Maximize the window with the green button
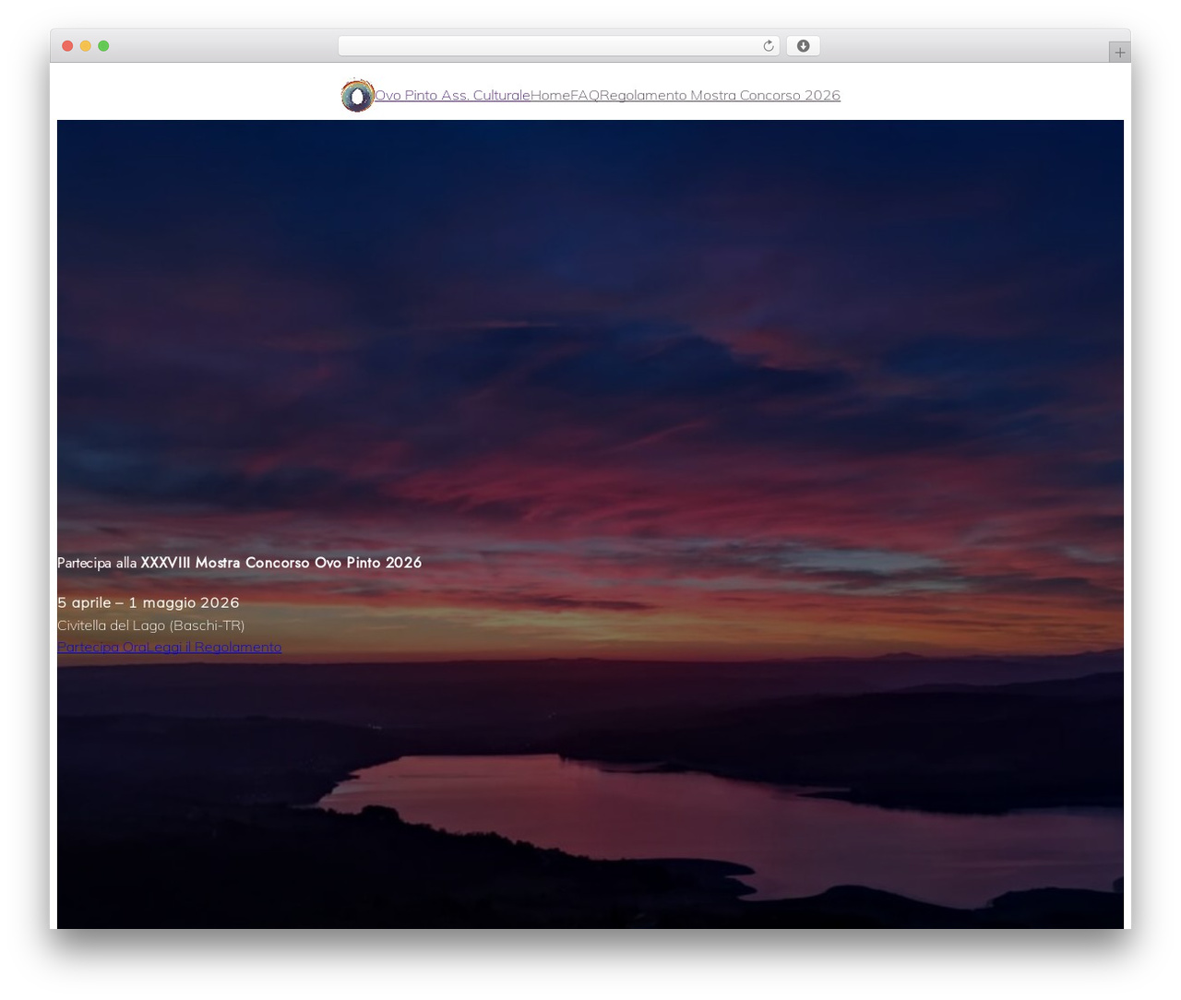Viewport: 1181px width, 1000px height. [x=103, y=46]
